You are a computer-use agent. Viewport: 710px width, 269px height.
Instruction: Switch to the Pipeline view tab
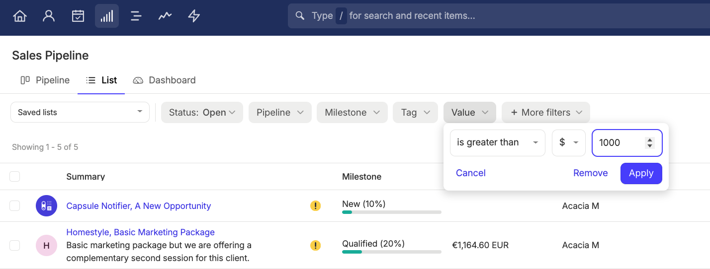[x=45, y=80]
